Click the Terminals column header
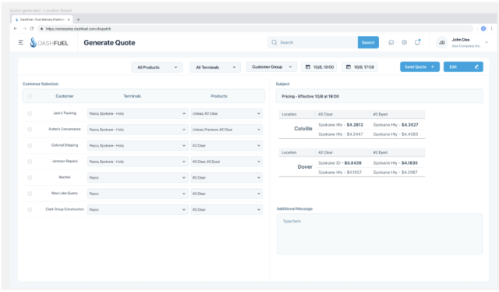The image size is (499, 292). 132,96
